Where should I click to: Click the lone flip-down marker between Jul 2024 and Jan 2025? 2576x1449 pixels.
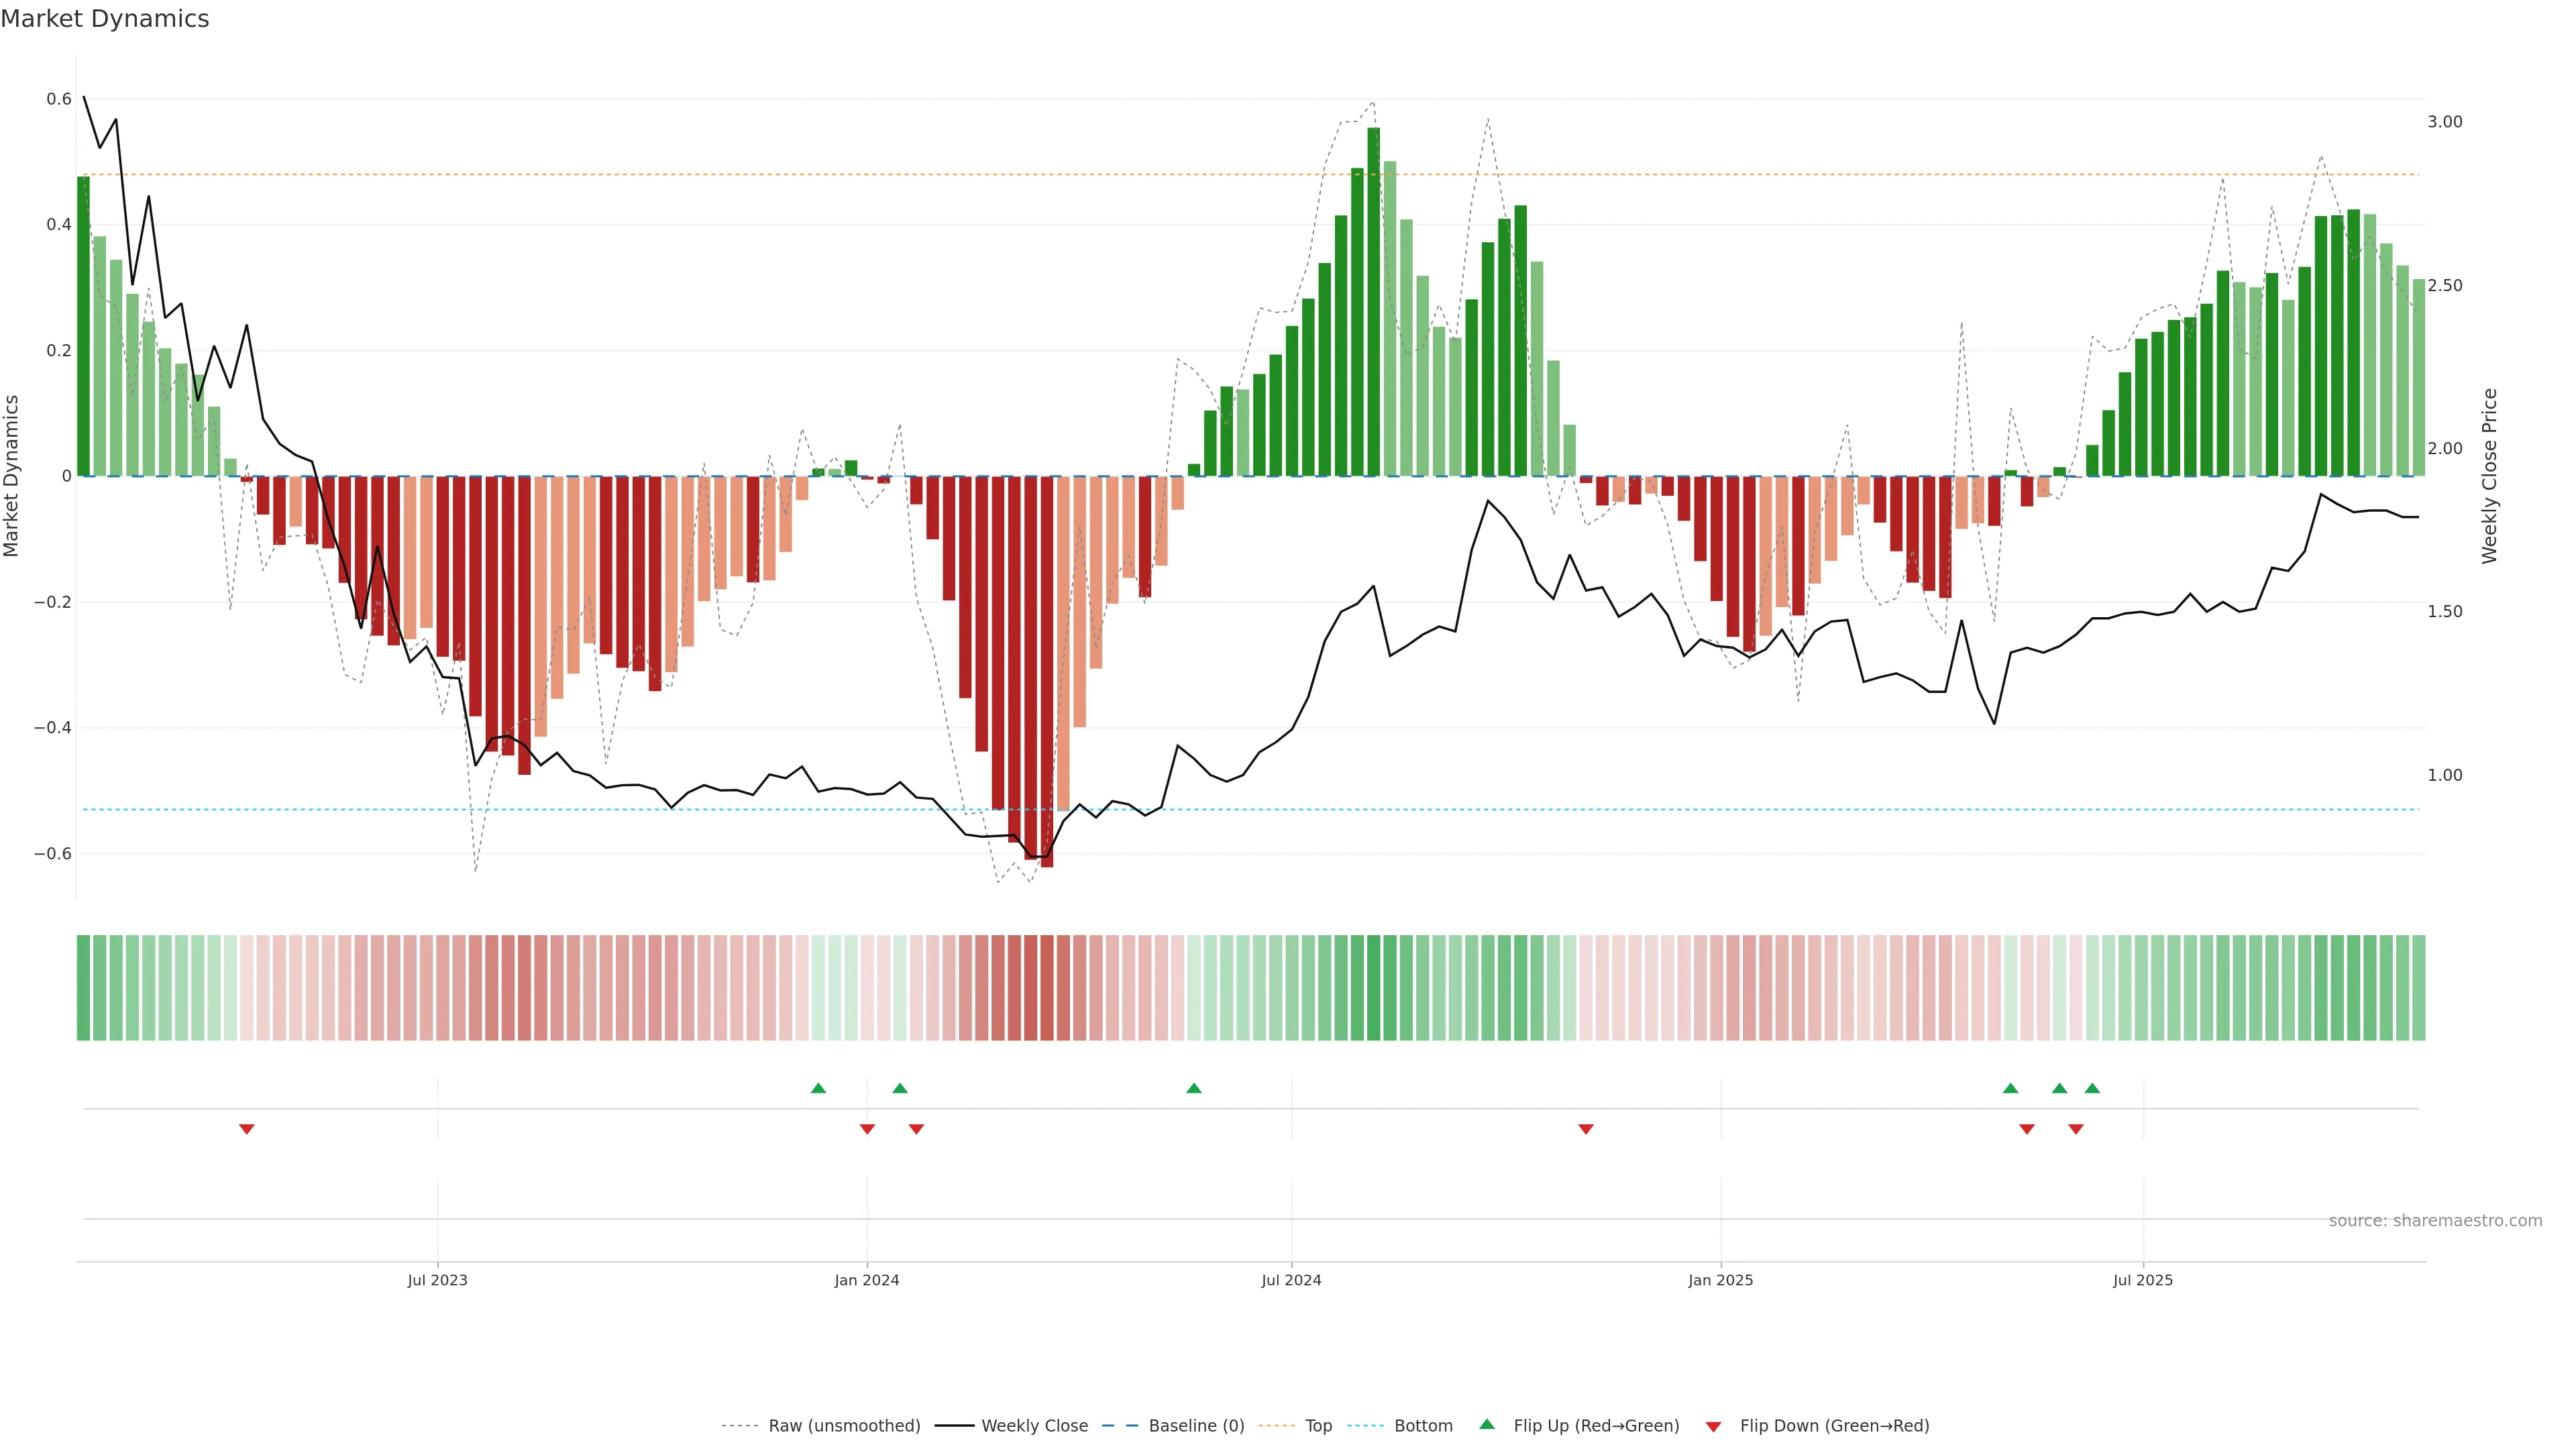point(1586,1129)
